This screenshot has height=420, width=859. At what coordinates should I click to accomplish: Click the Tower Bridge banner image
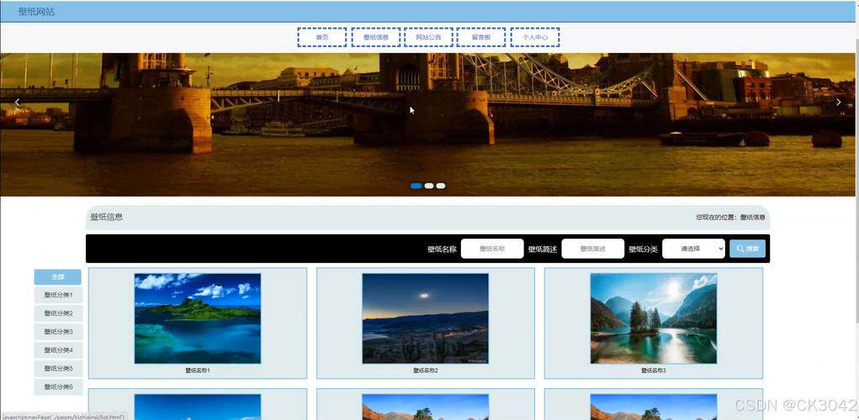pos(429,124)
